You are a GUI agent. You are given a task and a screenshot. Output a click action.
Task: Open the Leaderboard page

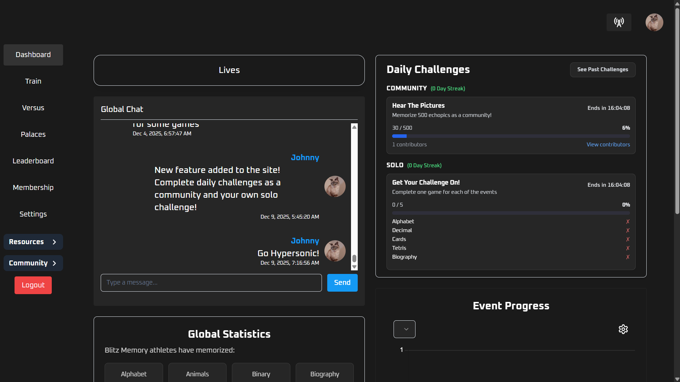(x=33, y=161)
